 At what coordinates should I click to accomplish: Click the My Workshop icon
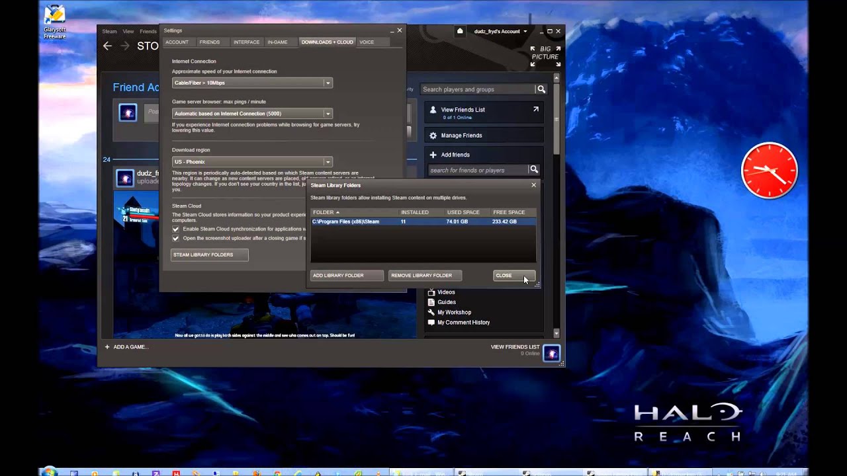(431, 312)
